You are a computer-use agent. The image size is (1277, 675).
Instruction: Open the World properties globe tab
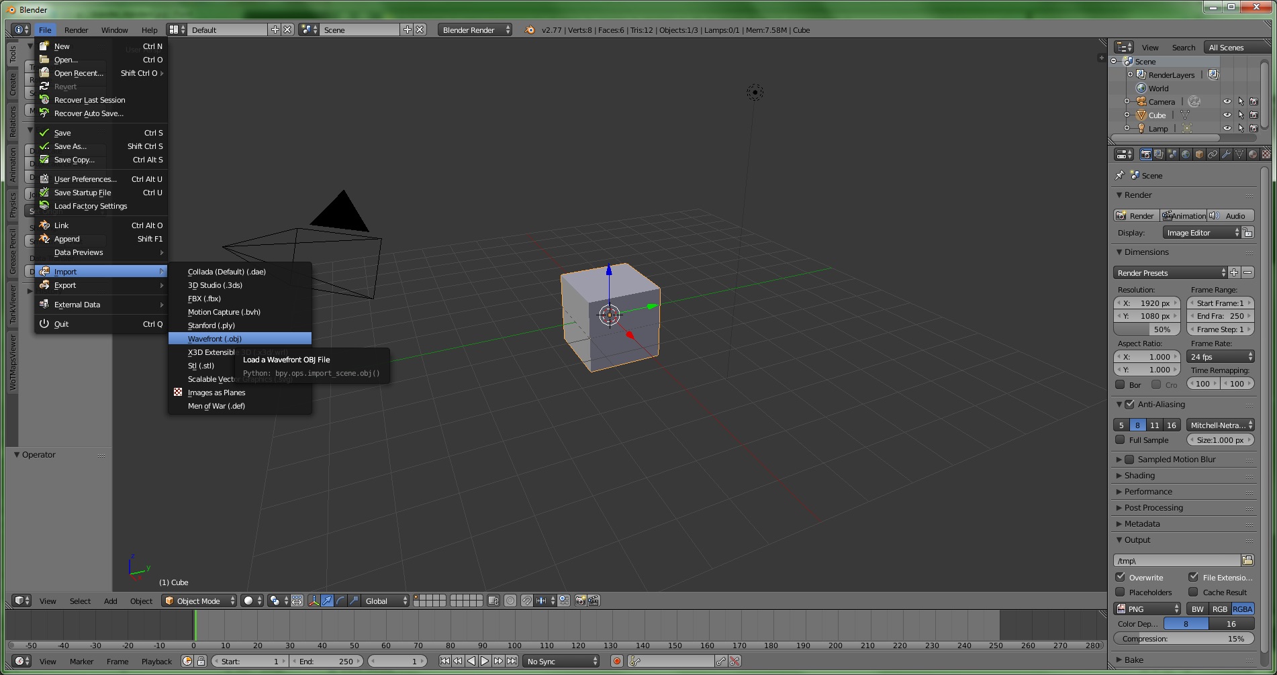[x=1186, y=154]
